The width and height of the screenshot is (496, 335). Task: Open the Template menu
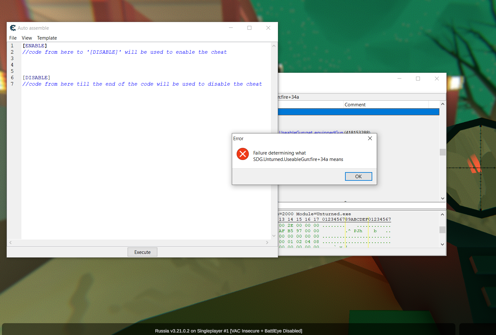click(x=47, y=38)
